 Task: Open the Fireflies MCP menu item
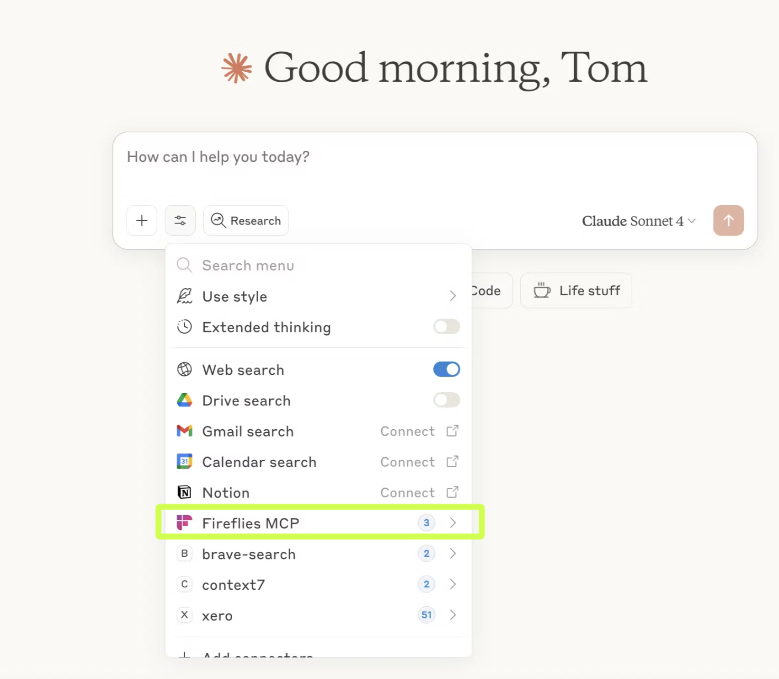point(318,523)
